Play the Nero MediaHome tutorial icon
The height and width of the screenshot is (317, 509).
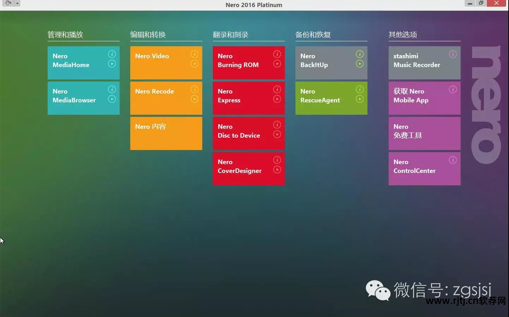click(x=112, y=64)
